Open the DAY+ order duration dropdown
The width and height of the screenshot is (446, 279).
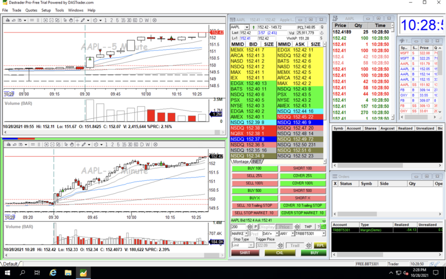click(x=277, y=233)
